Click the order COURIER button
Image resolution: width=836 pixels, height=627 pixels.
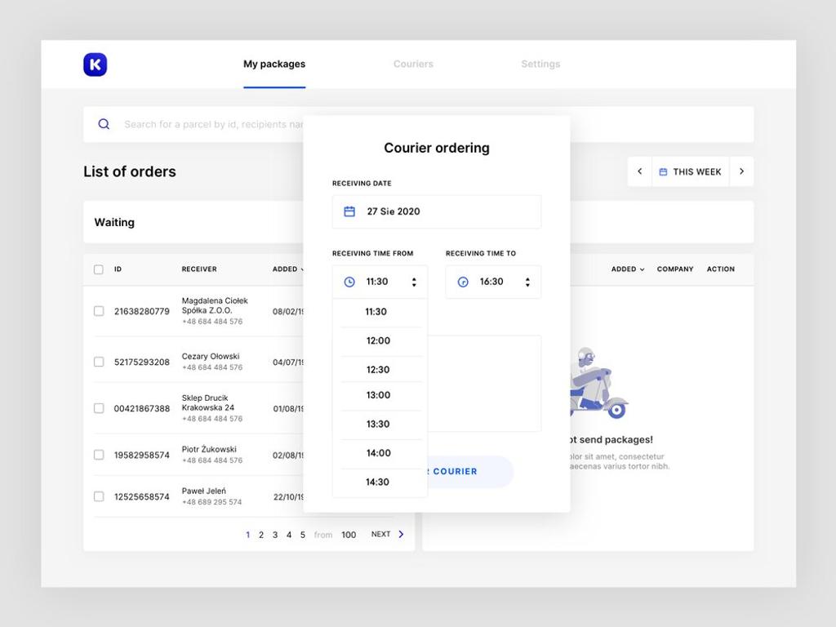[x=469, y=471]
